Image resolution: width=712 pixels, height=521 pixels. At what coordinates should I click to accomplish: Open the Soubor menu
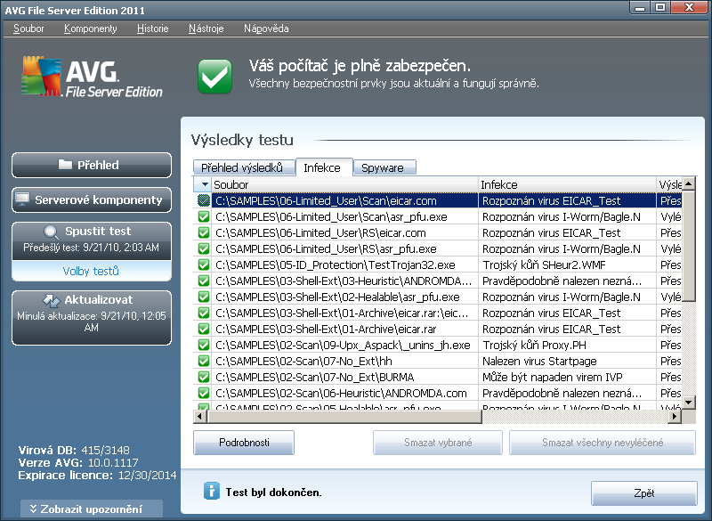tap(28, 28)
